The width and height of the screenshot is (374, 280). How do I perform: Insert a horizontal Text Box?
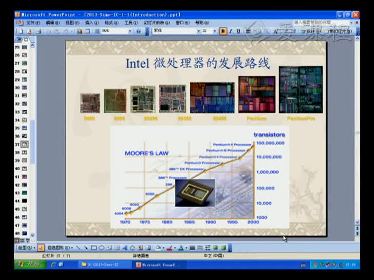click(x=109, y=247)
